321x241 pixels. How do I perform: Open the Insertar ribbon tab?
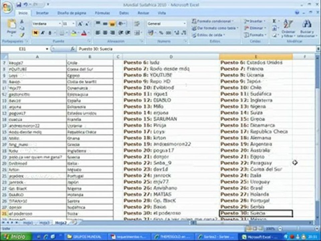42,13
